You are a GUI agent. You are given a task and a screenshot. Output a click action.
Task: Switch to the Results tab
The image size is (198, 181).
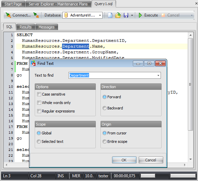26,27
